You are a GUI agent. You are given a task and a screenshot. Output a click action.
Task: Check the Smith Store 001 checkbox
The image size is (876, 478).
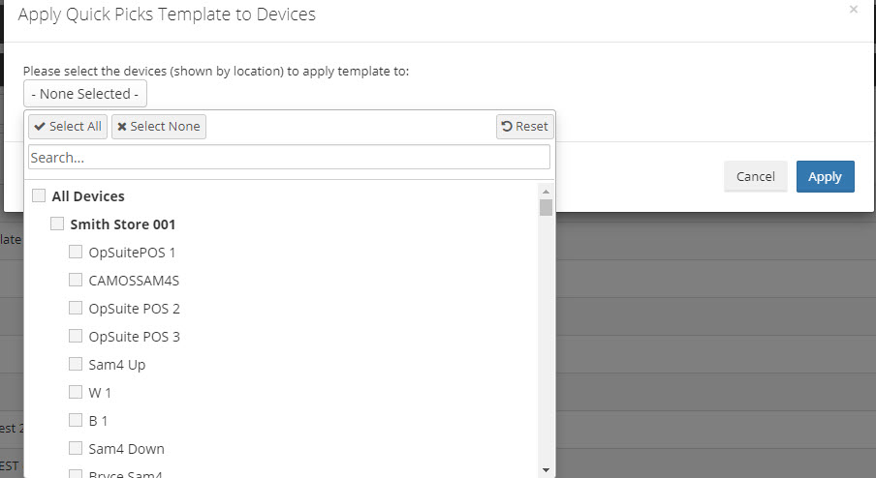pyautogui.click(x=57, y=224)
